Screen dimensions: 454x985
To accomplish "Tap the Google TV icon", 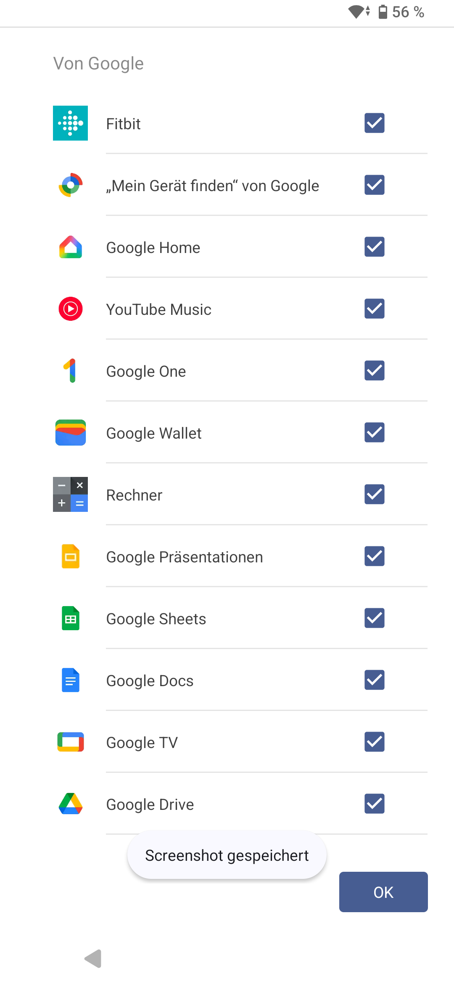I will pyautogui.click(x=70, y=742).
